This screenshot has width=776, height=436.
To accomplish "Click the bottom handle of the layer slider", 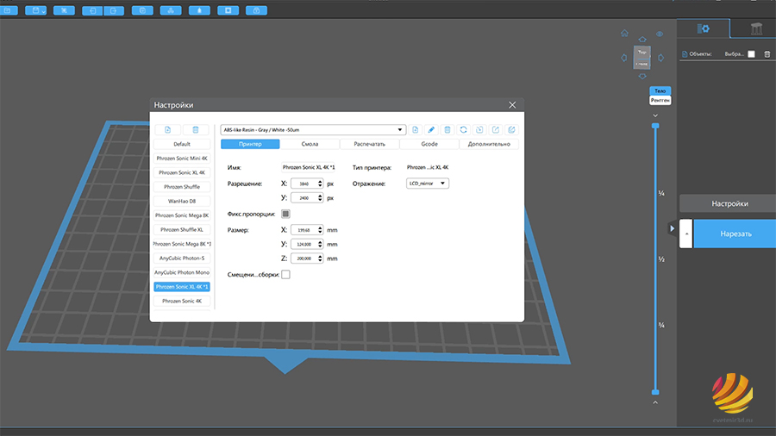I will pyautogui.click(x=655, y=392).
